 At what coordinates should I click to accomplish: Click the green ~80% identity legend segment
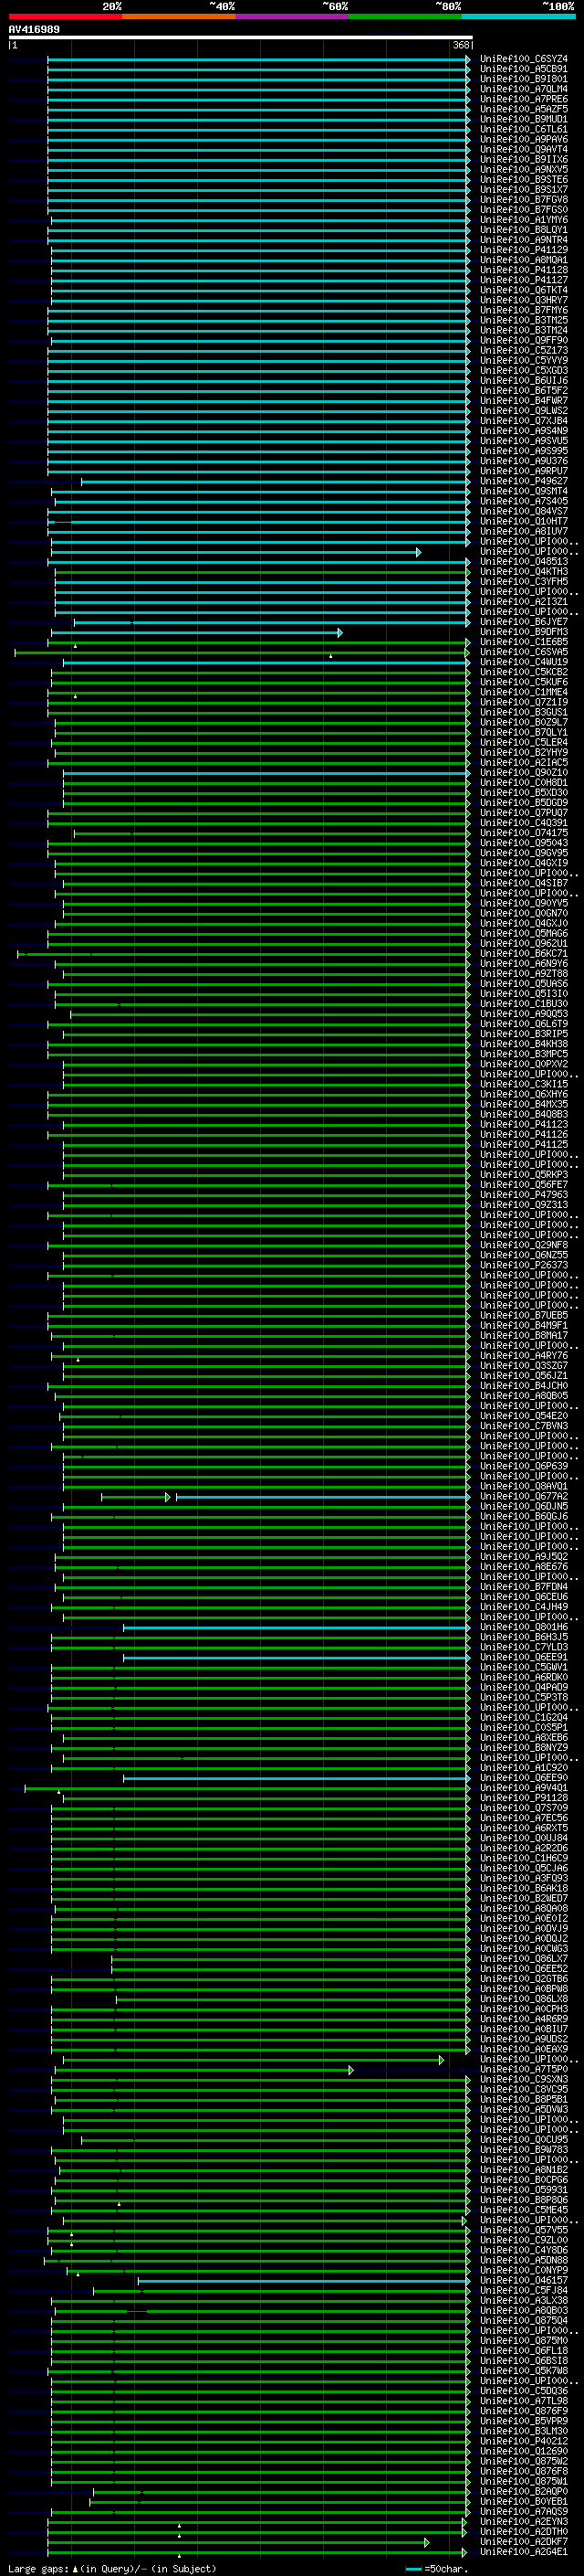(405, 16)
